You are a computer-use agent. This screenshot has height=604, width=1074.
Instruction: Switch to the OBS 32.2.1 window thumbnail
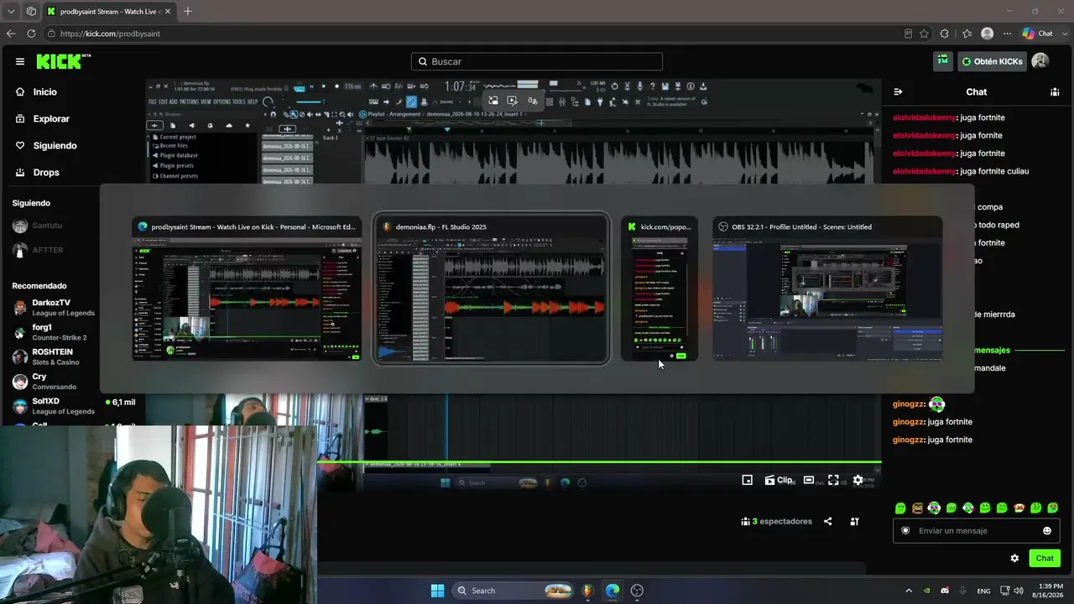pyautogui.click(x=827, y=289)
